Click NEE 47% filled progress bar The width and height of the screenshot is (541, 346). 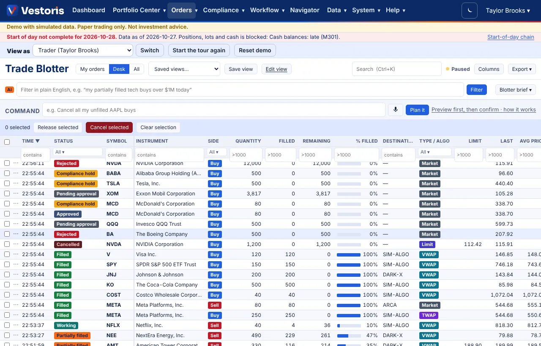pyautogui.click(x=349, y=335)
